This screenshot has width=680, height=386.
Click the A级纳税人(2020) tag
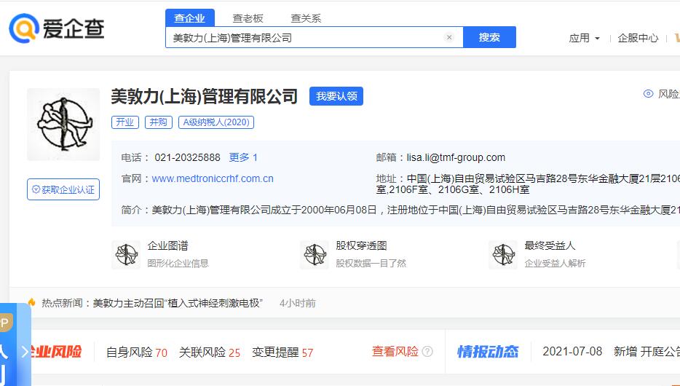point(216,122)
